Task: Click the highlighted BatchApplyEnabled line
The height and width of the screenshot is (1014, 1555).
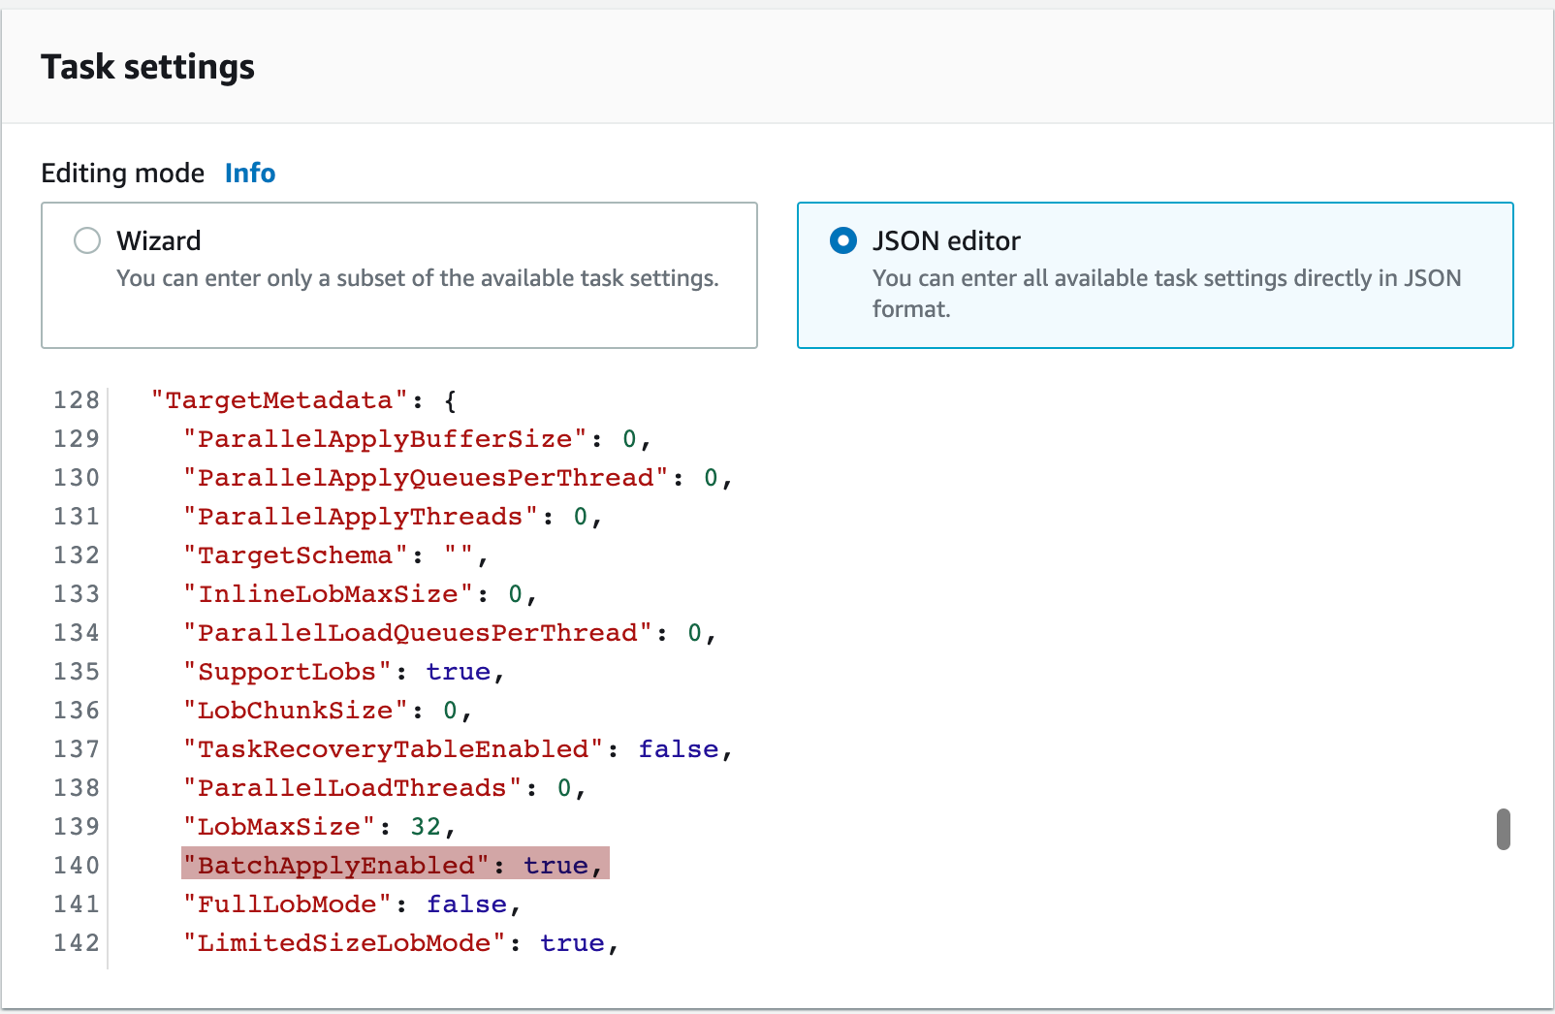Action: [x=393, y=865]
